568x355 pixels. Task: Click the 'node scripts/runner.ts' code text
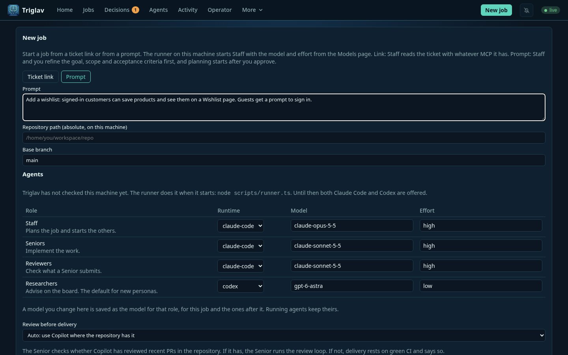(254, 193)
